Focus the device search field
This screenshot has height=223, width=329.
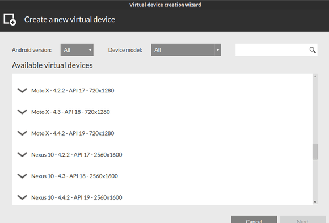[x=276, y=50]
